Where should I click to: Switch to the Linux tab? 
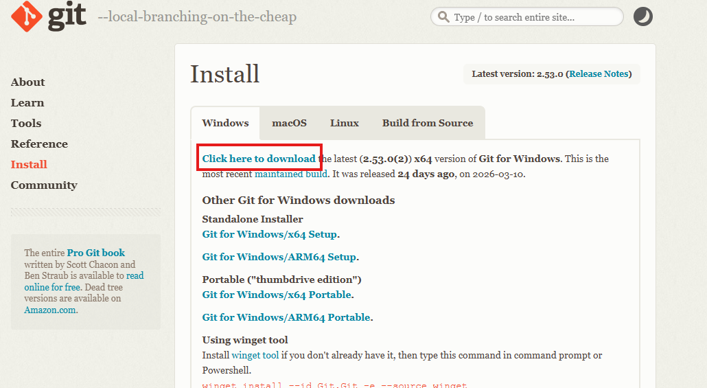click(x=345, y=123)
